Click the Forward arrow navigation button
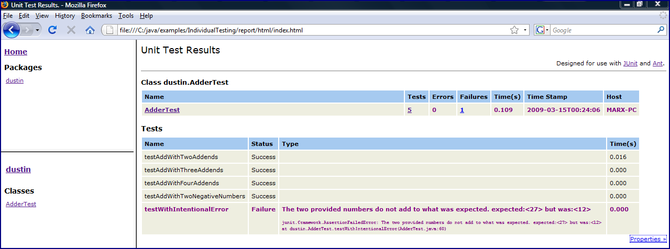 (27, 30)
